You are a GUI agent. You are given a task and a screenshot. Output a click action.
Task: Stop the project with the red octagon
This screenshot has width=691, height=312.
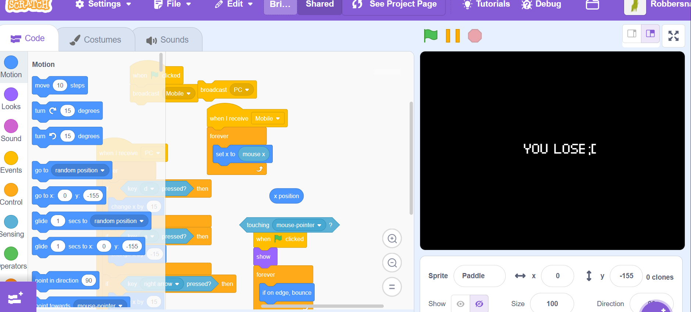pyautogui.click(x=475, y=36)
